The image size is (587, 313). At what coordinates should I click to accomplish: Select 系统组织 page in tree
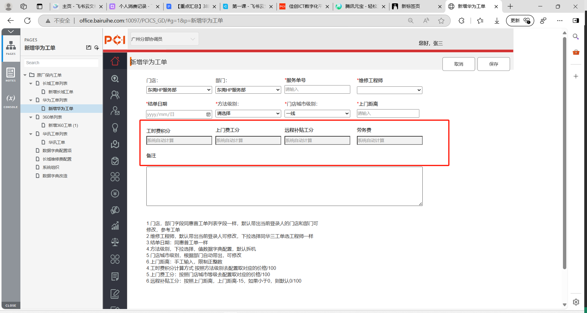51,167
